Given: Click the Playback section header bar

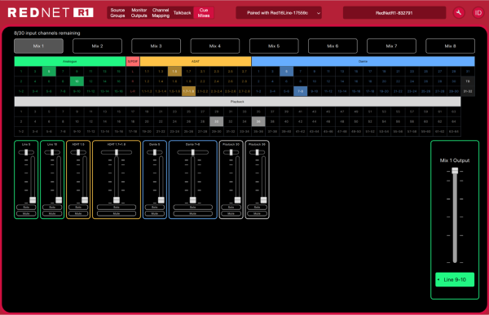Looking at the screenshot, I should click(237, 102).
